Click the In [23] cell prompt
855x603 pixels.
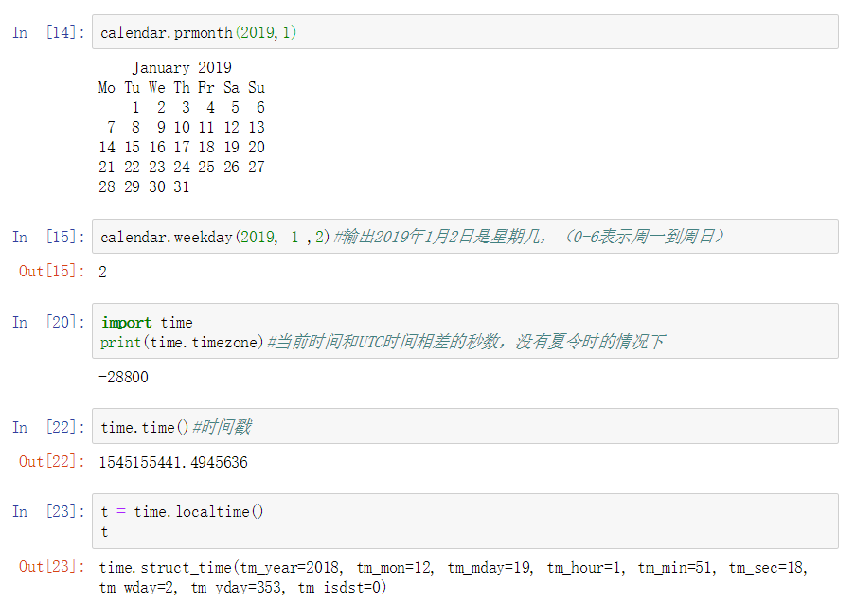(48, 512)
